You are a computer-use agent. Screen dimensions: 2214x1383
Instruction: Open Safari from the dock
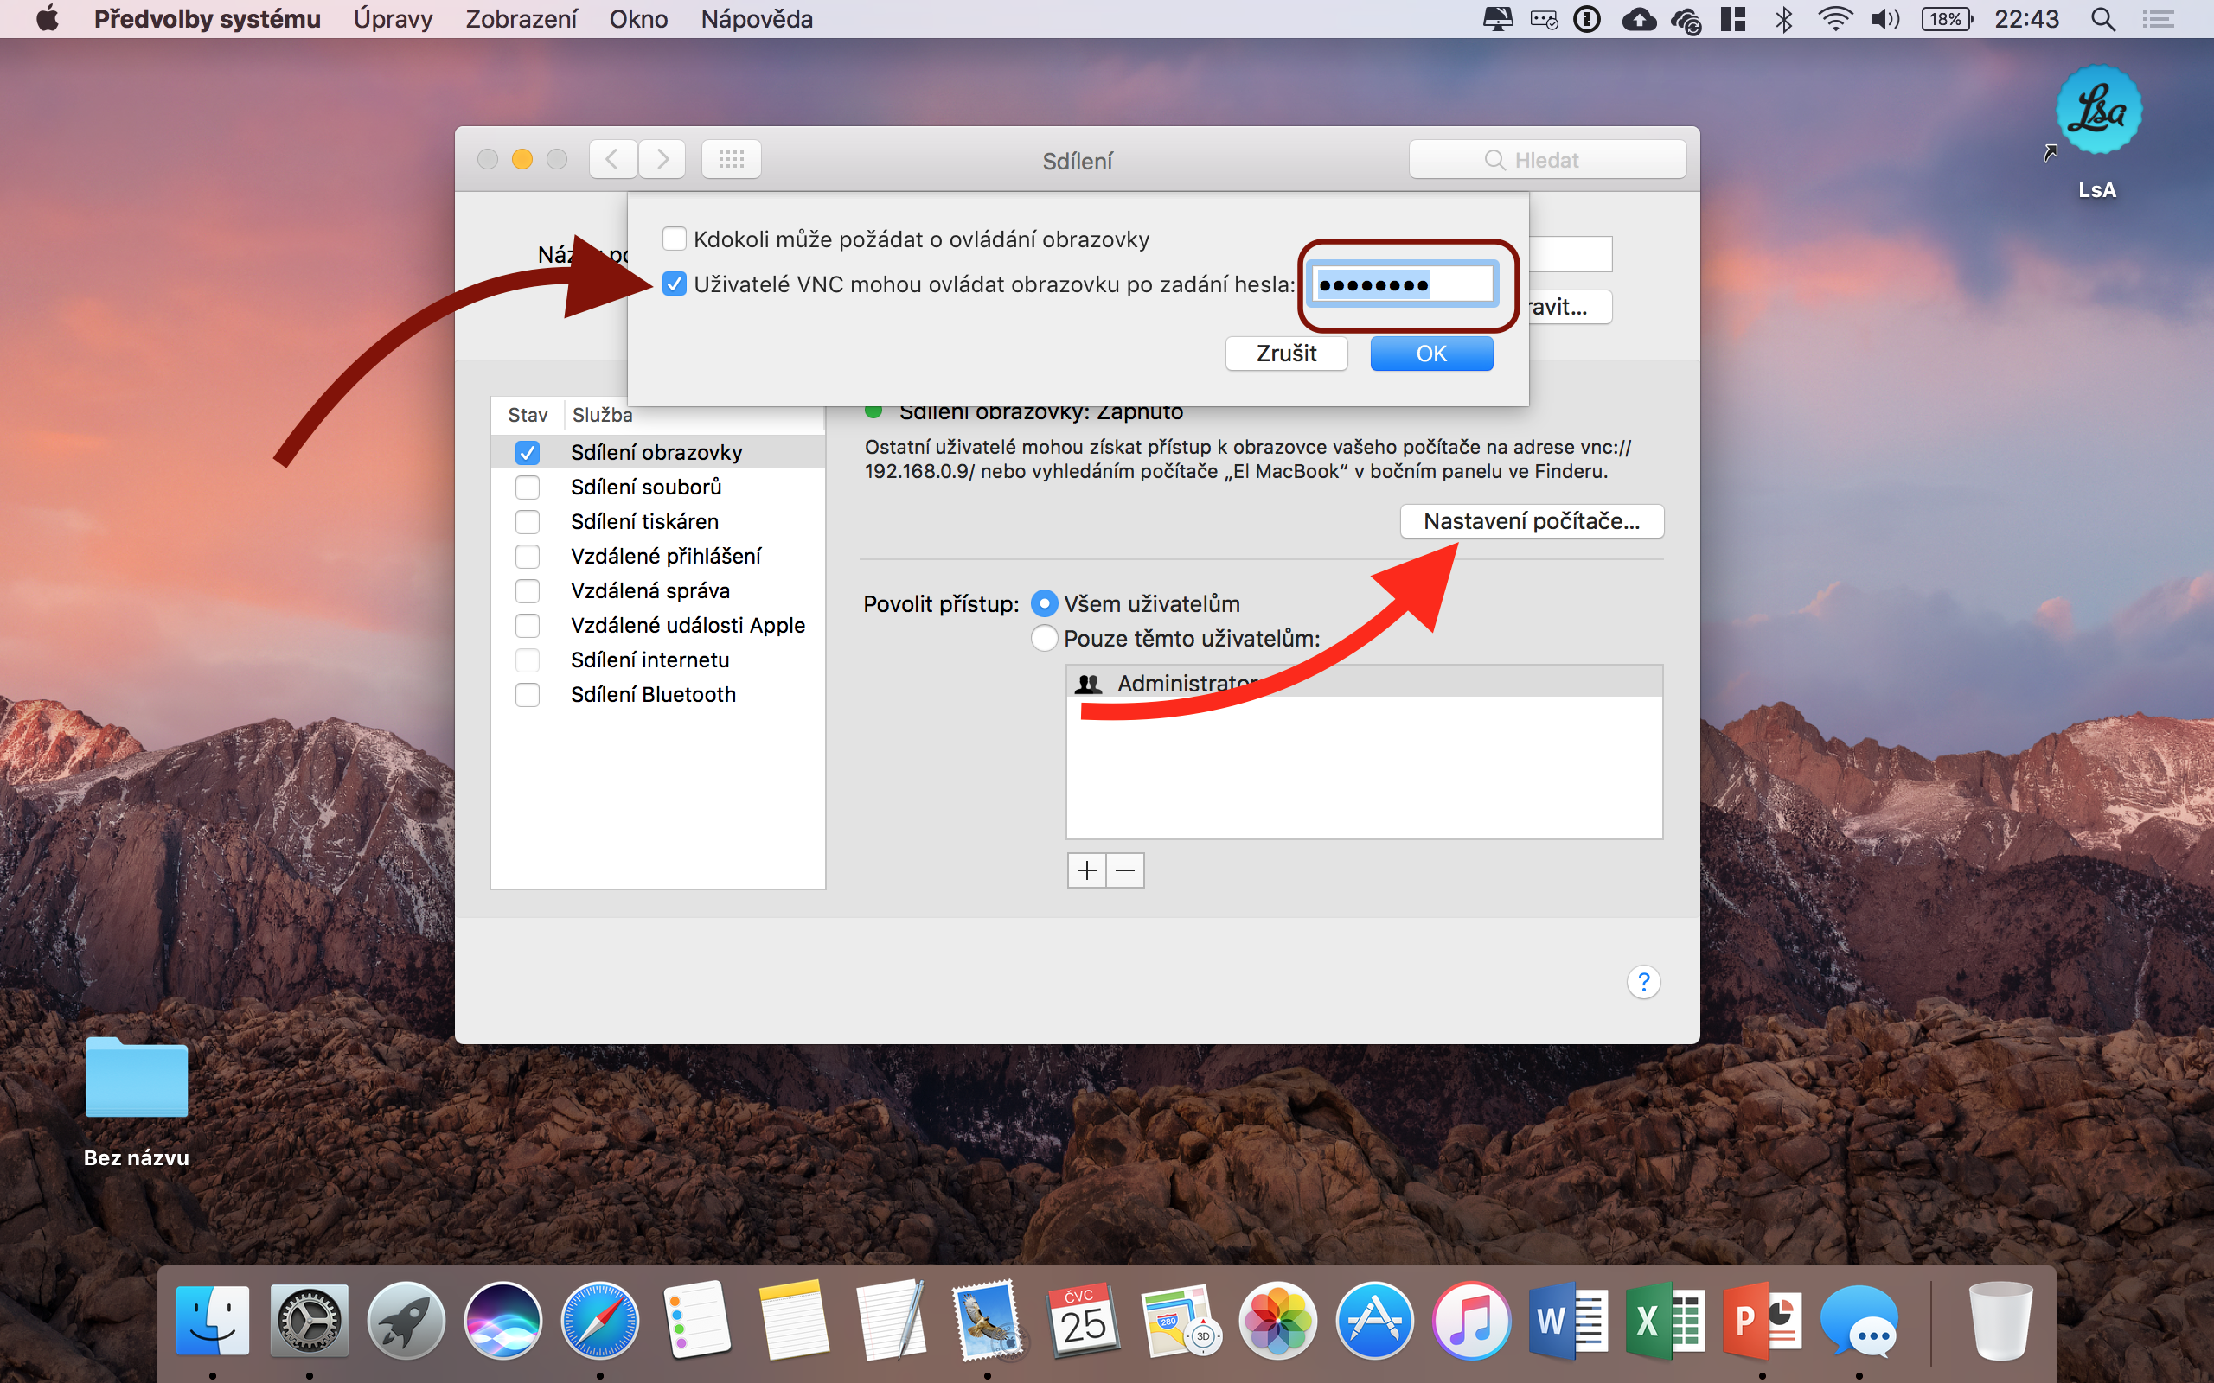[599, 1320]
